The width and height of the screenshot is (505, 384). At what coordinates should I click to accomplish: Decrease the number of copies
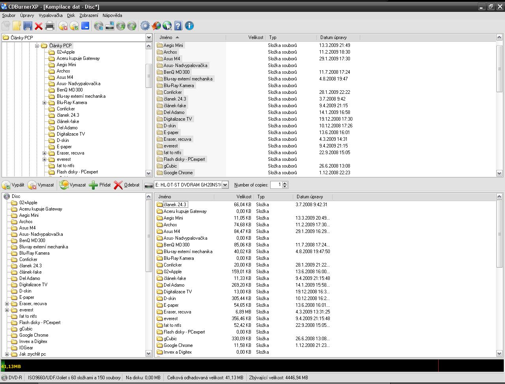[x=285, y=187]
